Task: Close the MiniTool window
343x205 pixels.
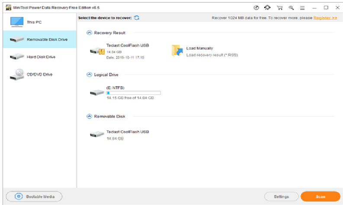Action: click(x=337, y=8)
